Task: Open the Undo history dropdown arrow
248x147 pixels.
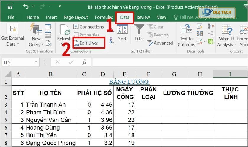Action: click(x=33, y=6)
